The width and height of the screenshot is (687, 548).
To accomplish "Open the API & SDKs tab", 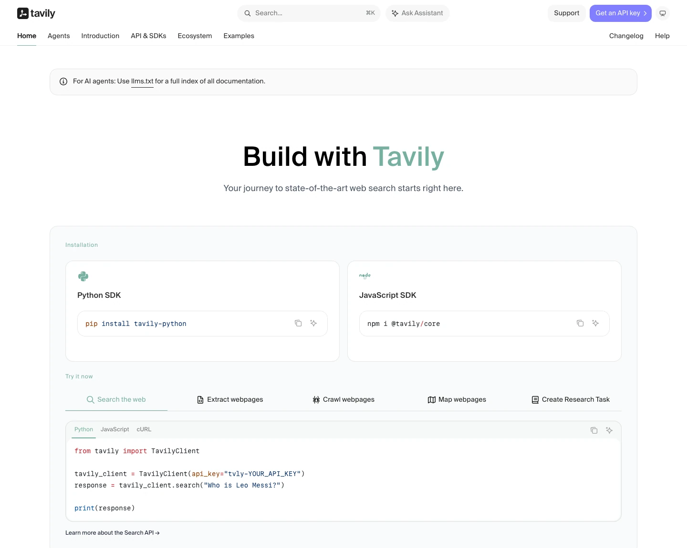I will (148, 36).
